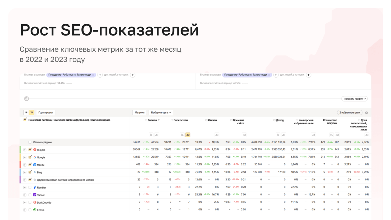Click the info icon beside Визиты

[146, 120]
